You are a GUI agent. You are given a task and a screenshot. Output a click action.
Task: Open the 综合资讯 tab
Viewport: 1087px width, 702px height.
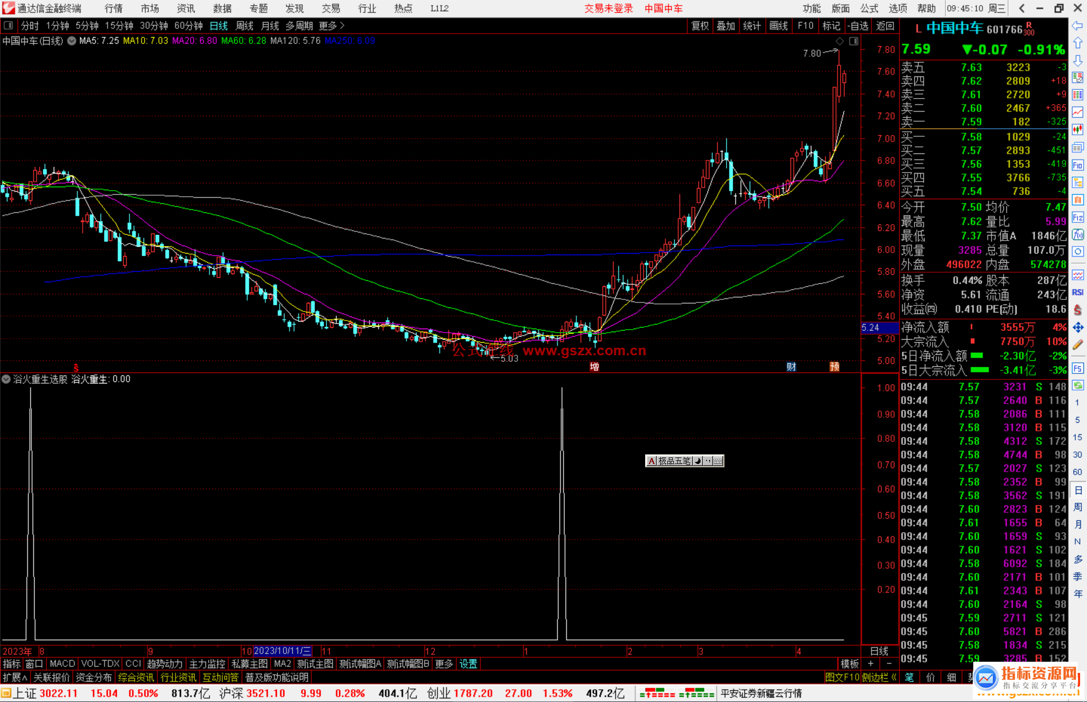[x=136, y=677]
